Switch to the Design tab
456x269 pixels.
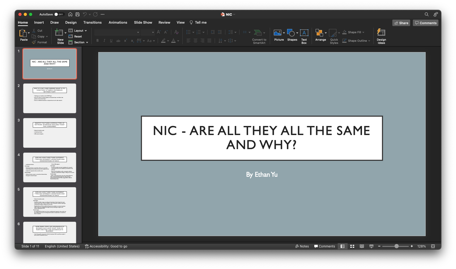coord(71,23)
